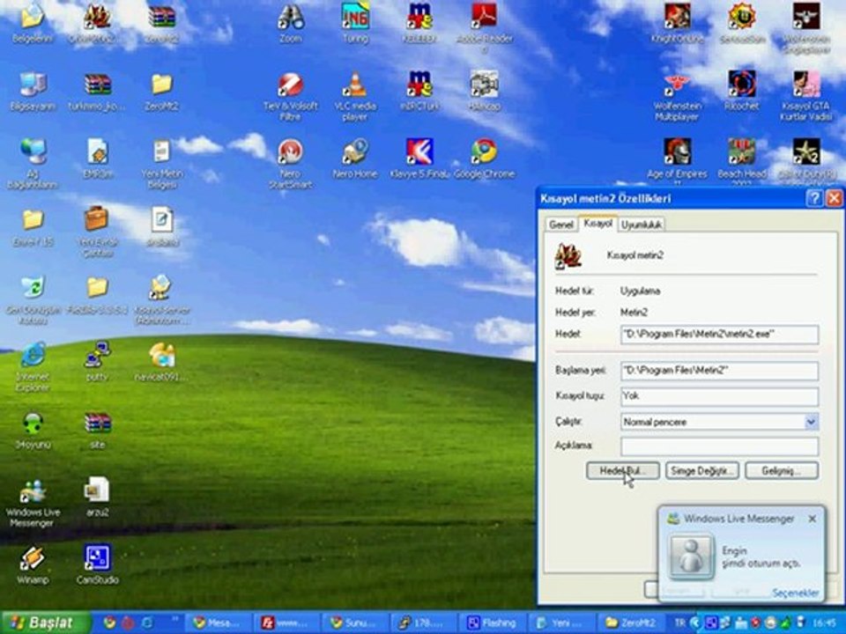Open the Geri Dönüşüm Kutusu recycle bin
Image resolution: width=846 pixels, height=634 pixels.
(x=33, y=287)
